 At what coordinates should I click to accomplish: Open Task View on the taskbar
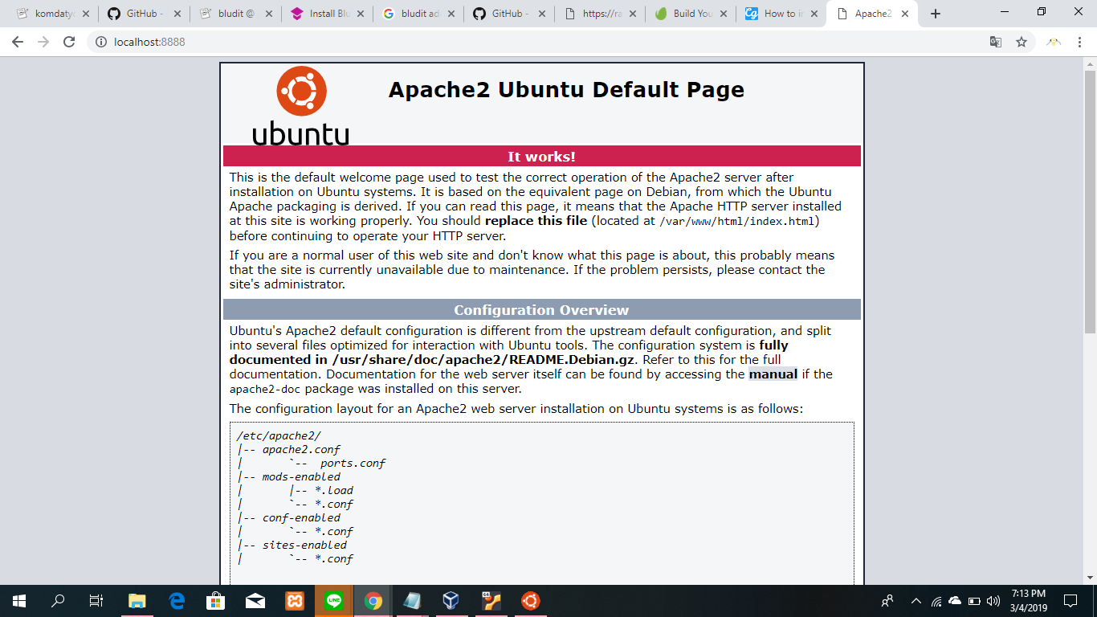coord(96,601)
